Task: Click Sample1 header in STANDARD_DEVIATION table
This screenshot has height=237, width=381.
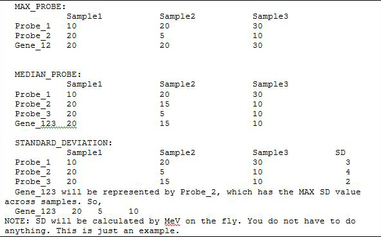Action: [85, 152]
